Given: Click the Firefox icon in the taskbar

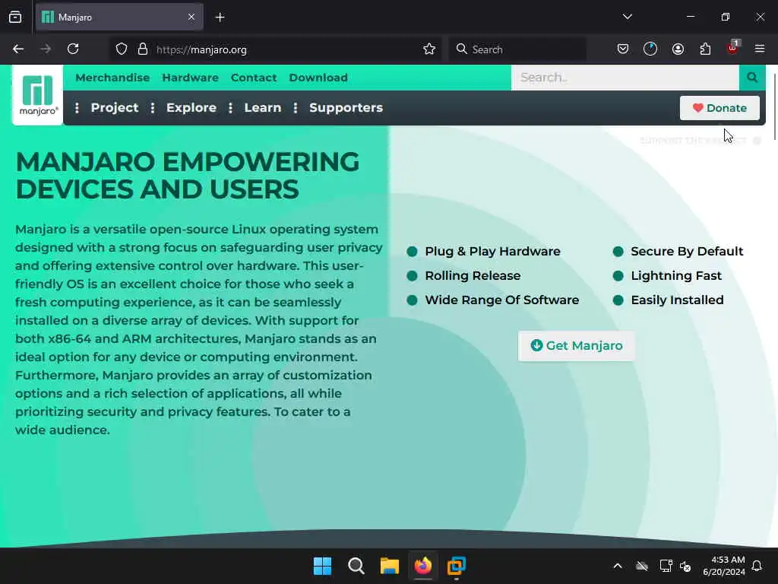Looking at the screenshot, I should tap(422, 566).
